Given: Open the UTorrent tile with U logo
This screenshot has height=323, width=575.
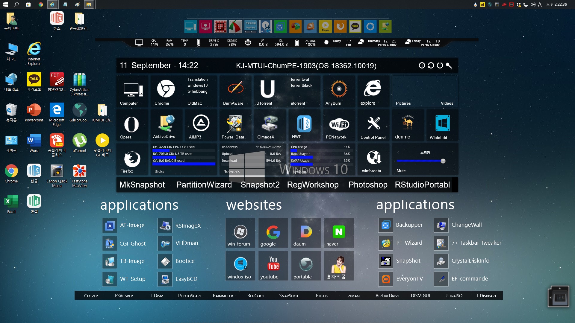Looking at the screenshot, I should tap(267, 91).
